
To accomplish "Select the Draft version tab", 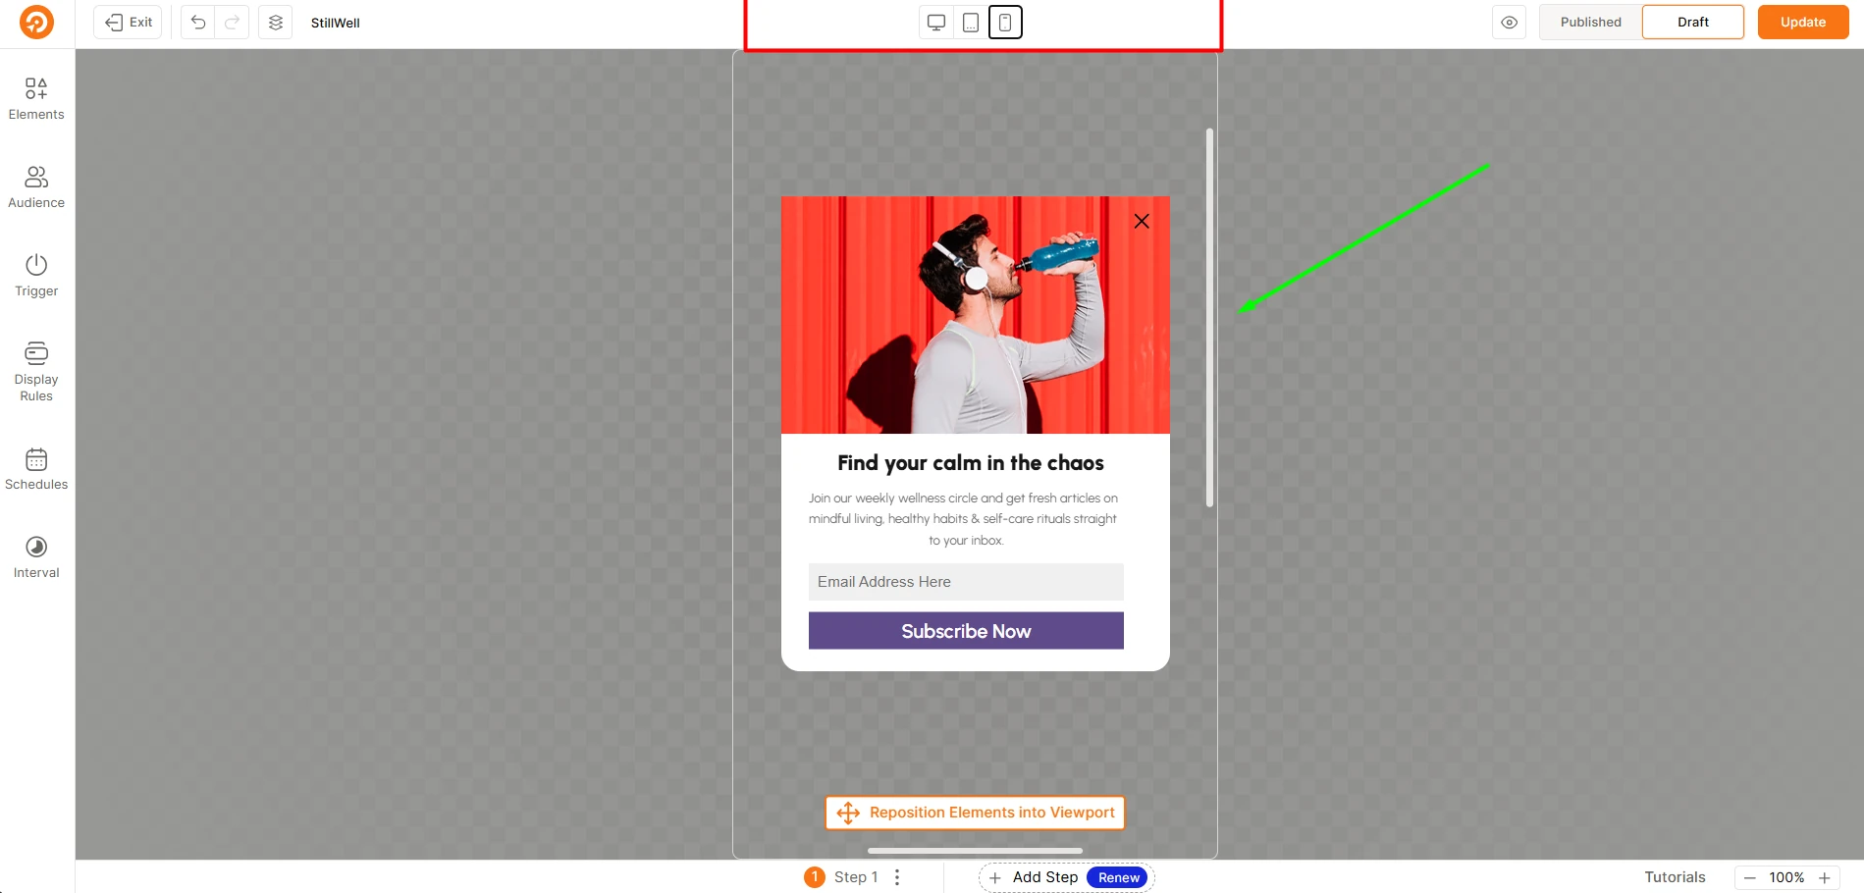I will coord(1693,22).
